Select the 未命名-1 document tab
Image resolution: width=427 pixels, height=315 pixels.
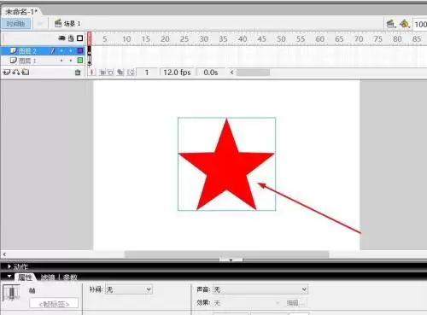click(x=21, y=12)
